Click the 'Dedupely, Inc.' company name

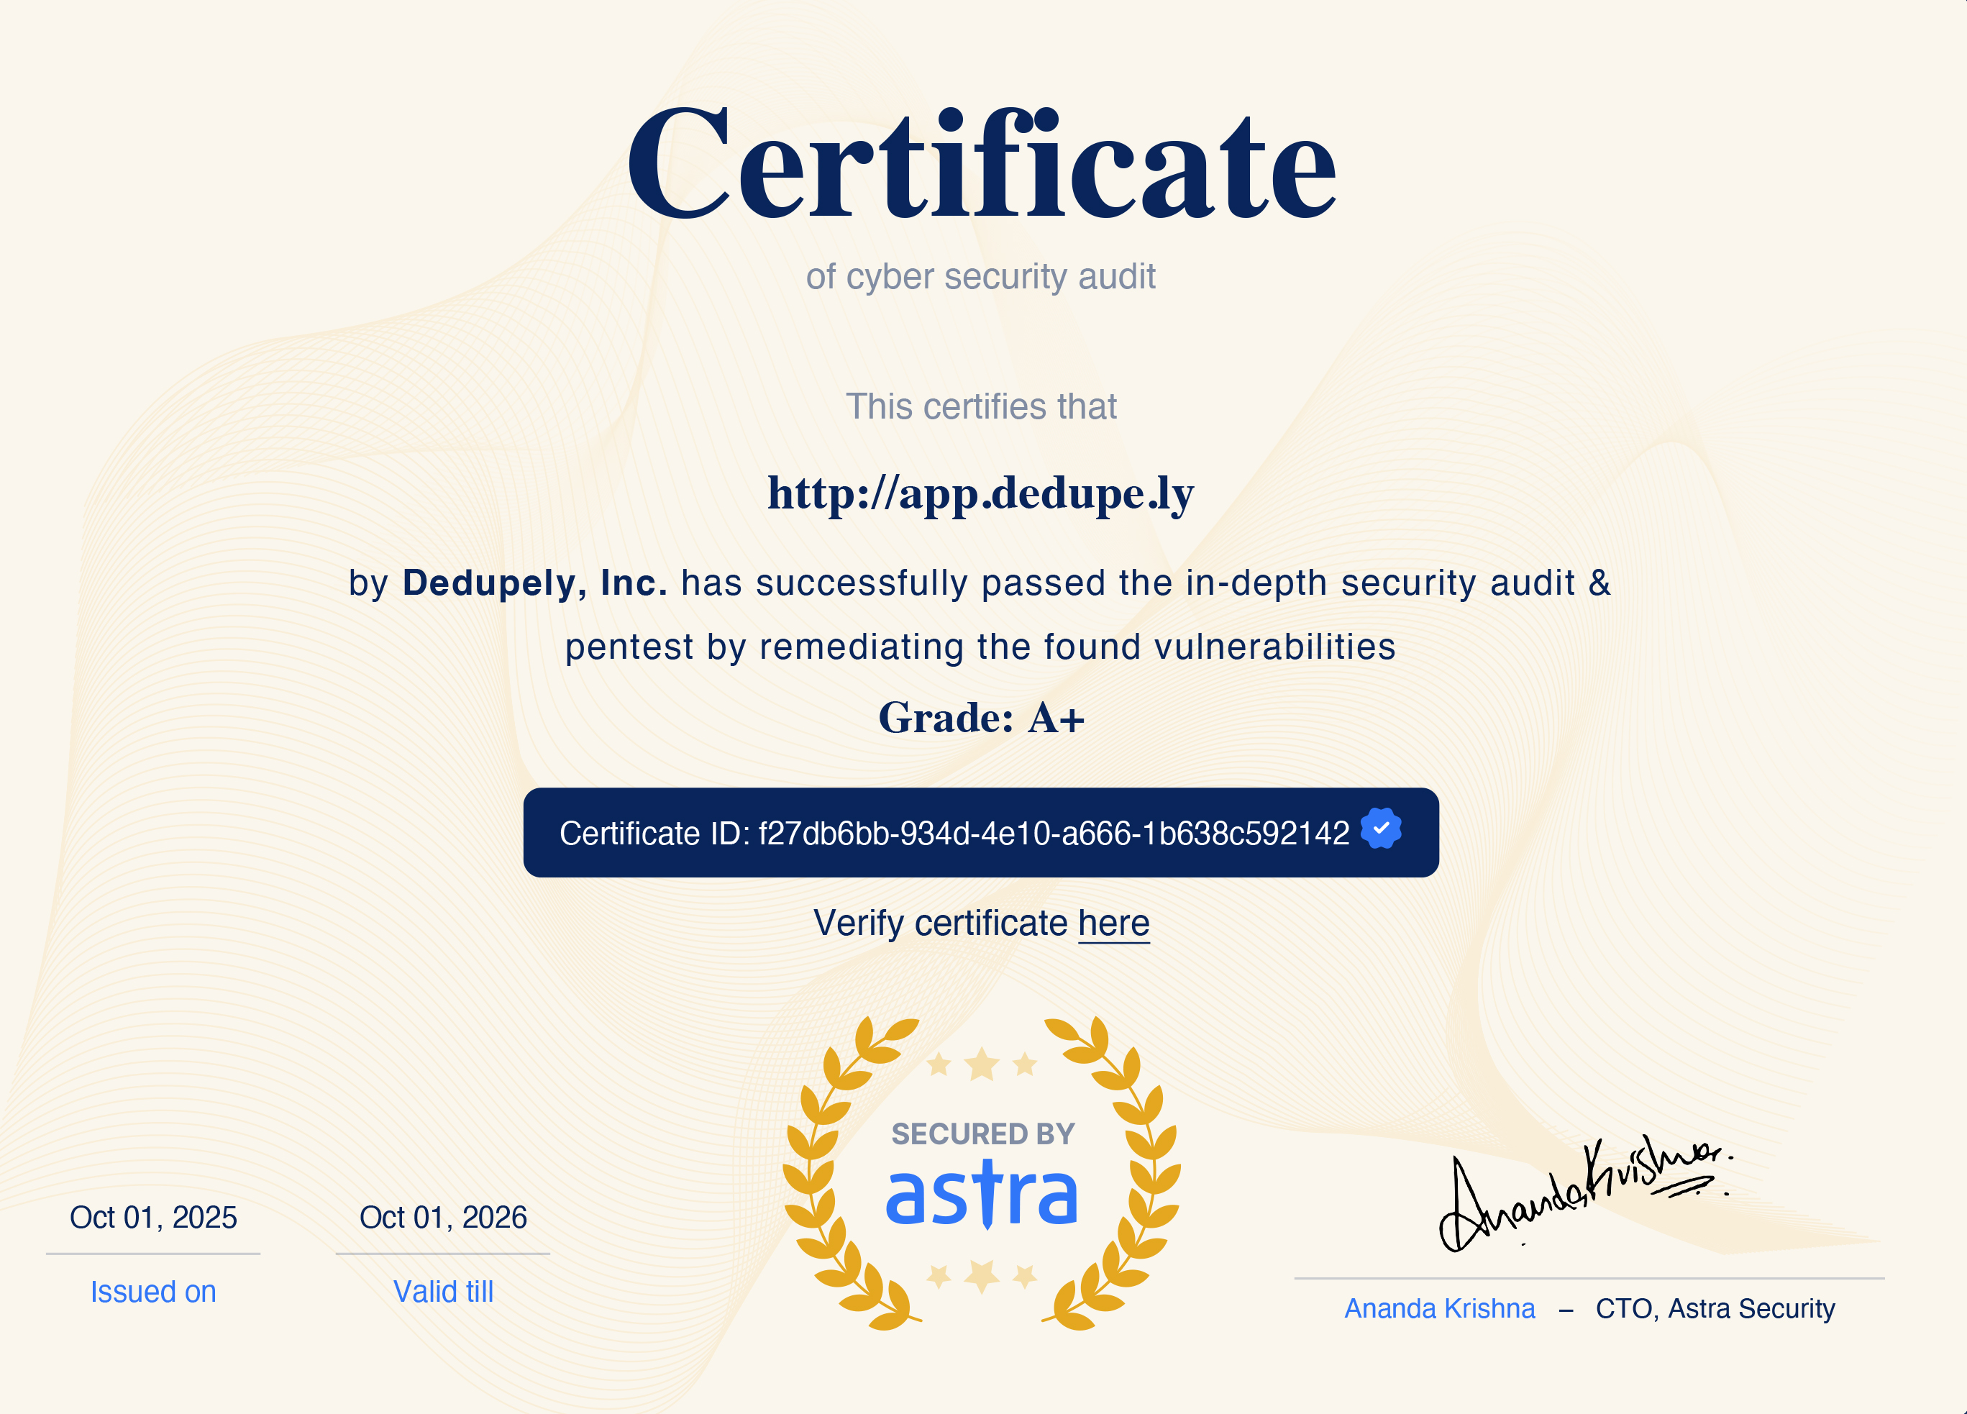click(534, 583)
